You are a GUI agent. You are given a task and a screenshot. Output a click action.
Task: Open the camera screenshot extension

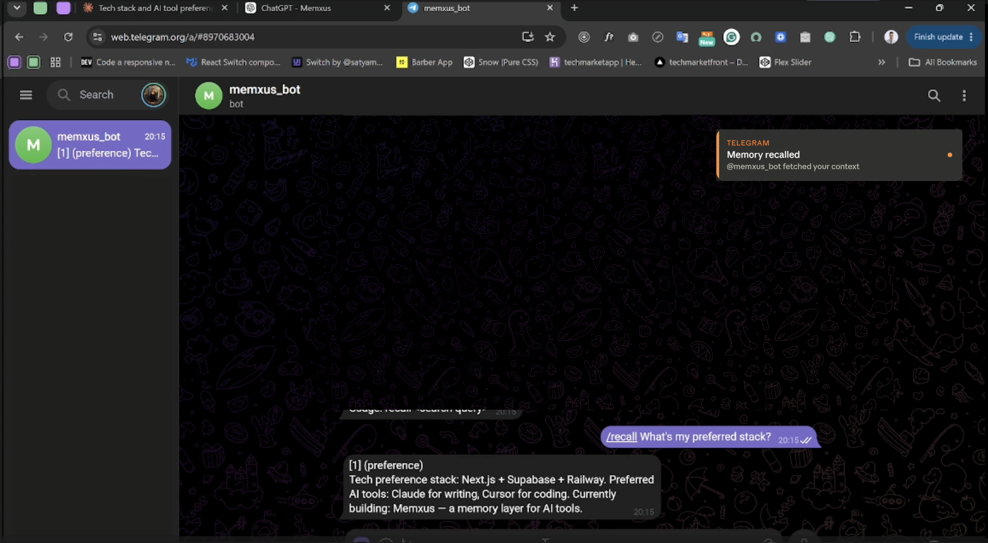pos(633,37)
